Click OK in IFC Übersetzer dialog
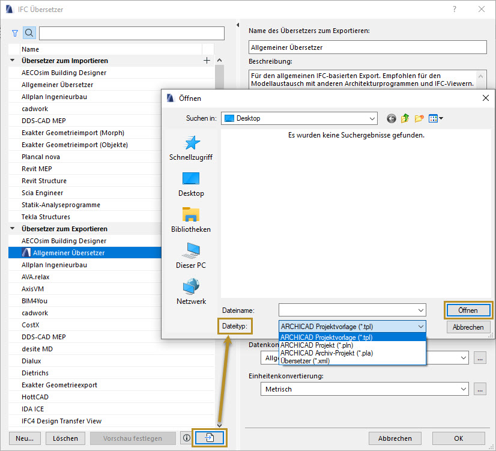Screen dimensions: 496x451 coord(458,438)
